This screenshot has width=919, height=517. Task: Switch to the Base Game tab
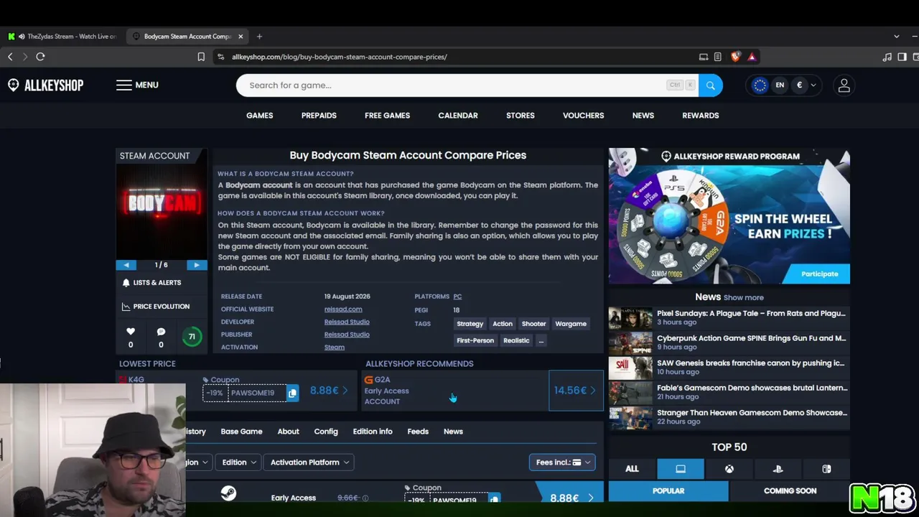pos(241,432)
